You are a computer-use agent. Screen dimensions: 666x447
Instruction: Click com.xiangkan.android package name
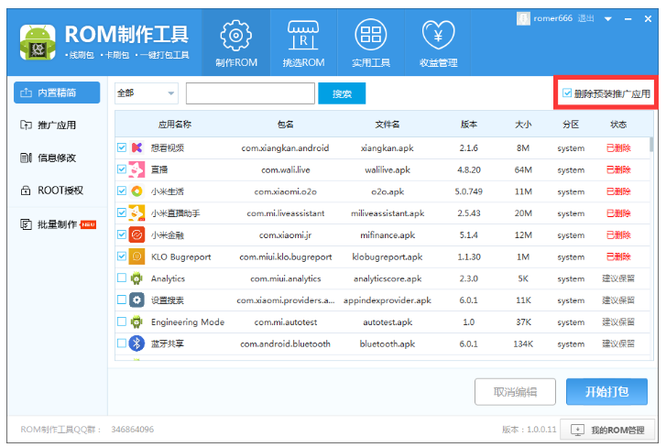coord(286,148)
